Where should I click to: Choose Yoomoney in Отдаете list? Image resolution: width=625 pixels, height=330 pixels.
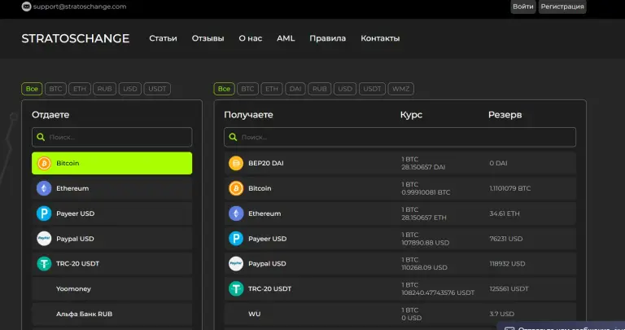(112, 289)
